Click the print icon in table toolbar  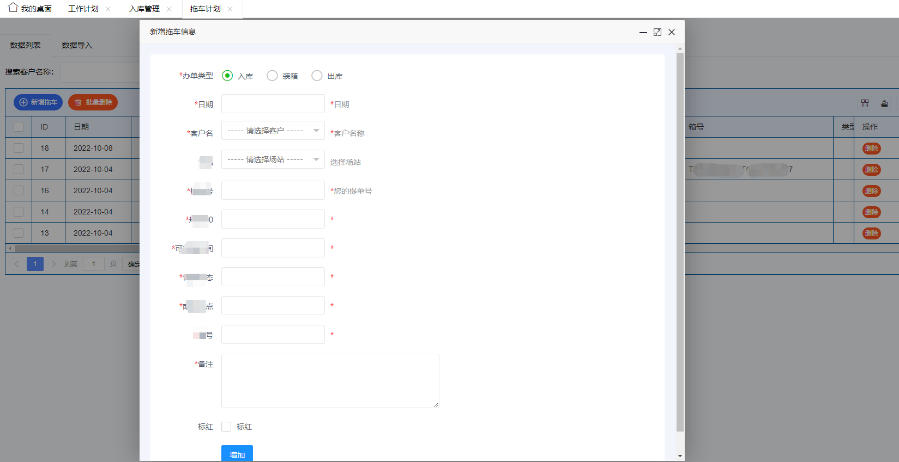(x=884, y=103)
